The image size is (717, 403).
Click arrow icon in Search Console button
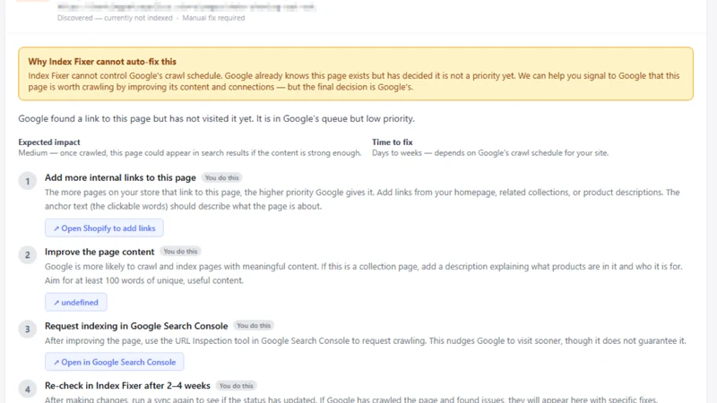[x=56, y=363]
